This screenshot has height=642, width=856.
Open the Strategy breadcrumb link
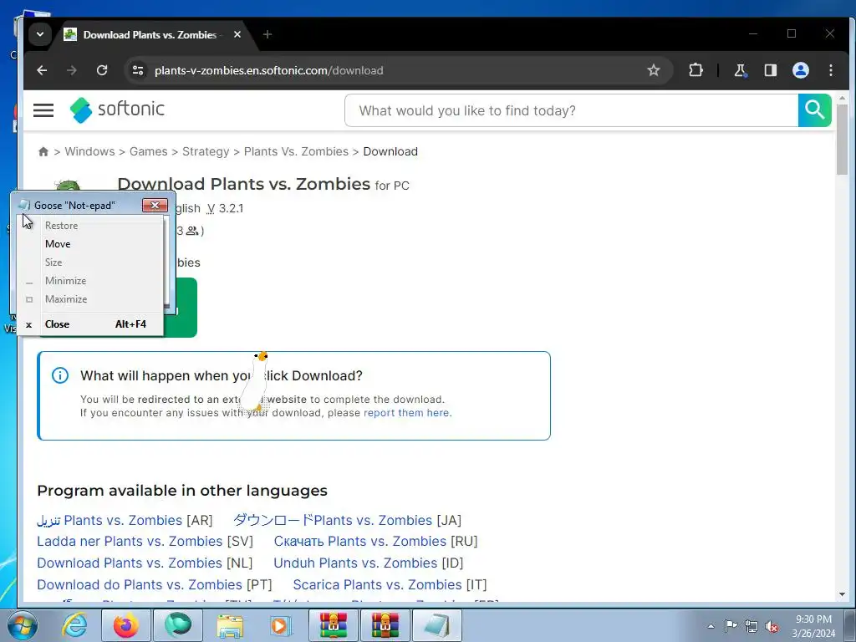(206, 152)
